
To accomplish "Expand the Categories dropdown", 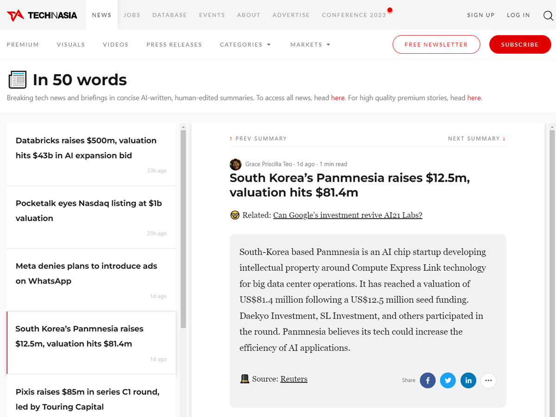I will pos(246,44).
